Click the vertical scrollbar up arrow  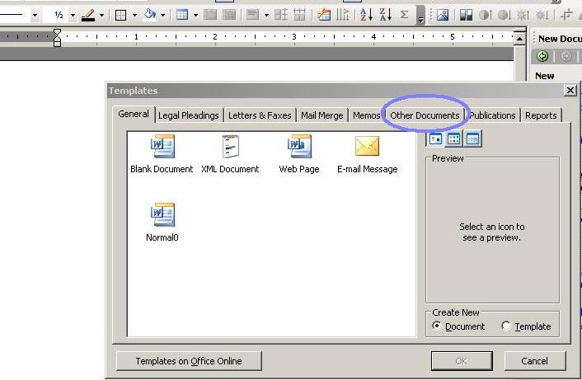(520, 39)
